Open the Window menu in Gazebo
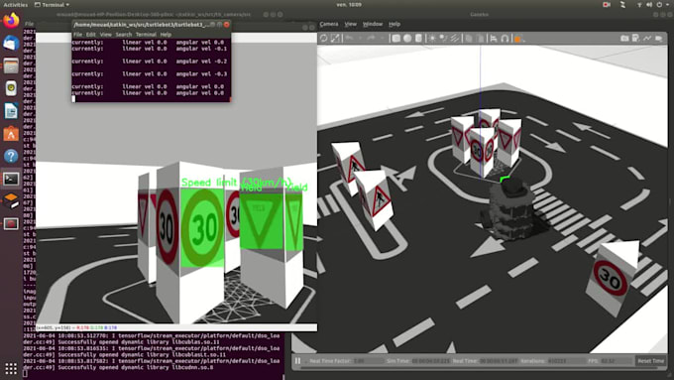Image resolution: width=674 pixels, height=380 pixels. 373,24
